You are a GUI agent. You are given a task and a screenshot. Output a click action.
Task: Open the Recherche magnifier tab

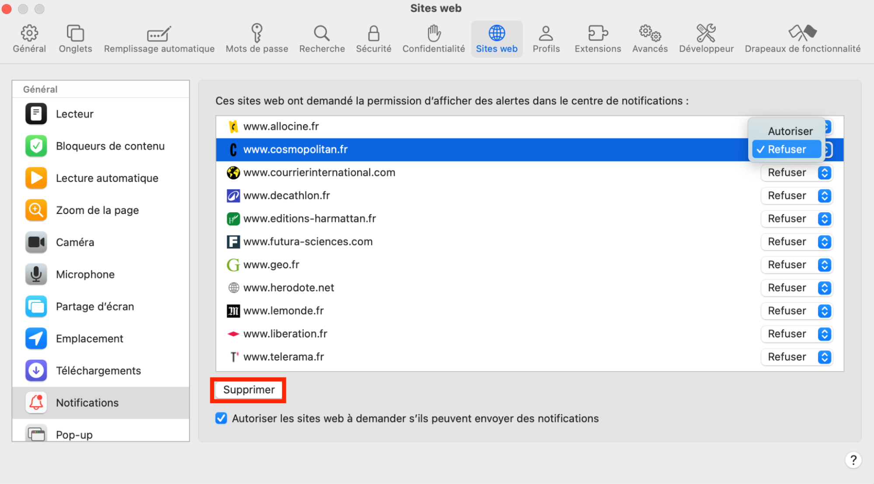[322, 39]
